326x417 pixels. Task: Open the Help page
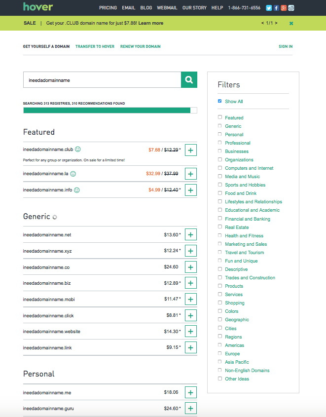[x=217, y=8]
